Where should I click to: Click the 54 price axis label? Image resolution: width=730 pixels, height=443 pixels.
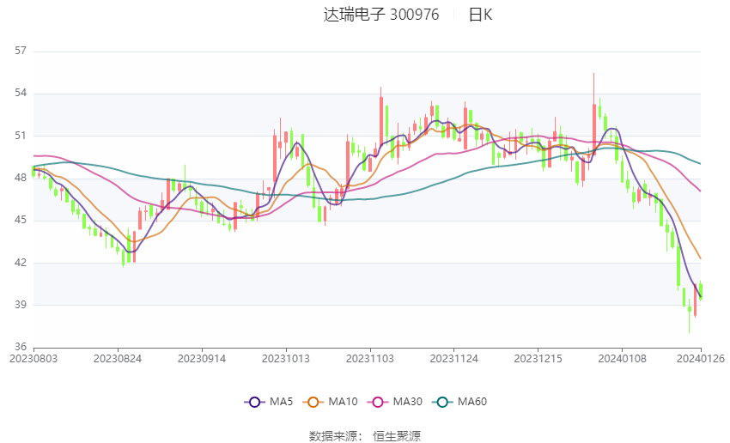[x=21, y=93]
